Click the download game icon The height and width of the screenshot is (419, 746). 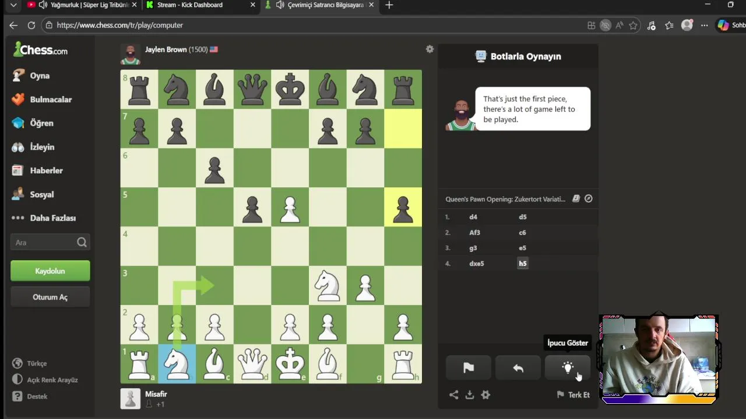tap(470, 395)
